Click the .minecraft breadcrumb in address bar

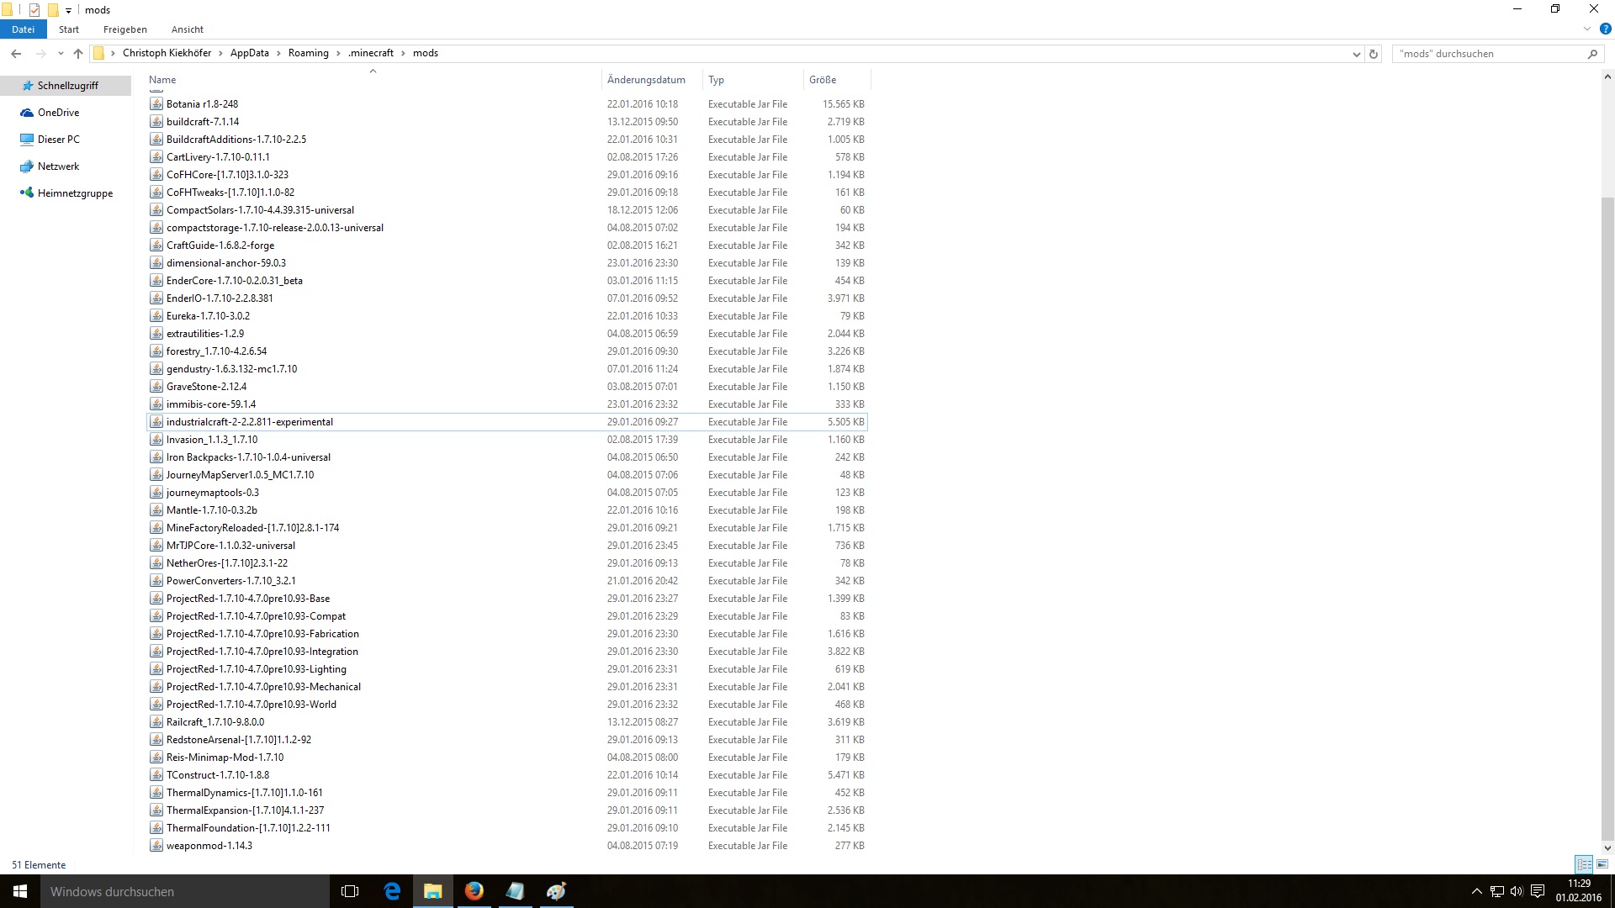point(371,53)
